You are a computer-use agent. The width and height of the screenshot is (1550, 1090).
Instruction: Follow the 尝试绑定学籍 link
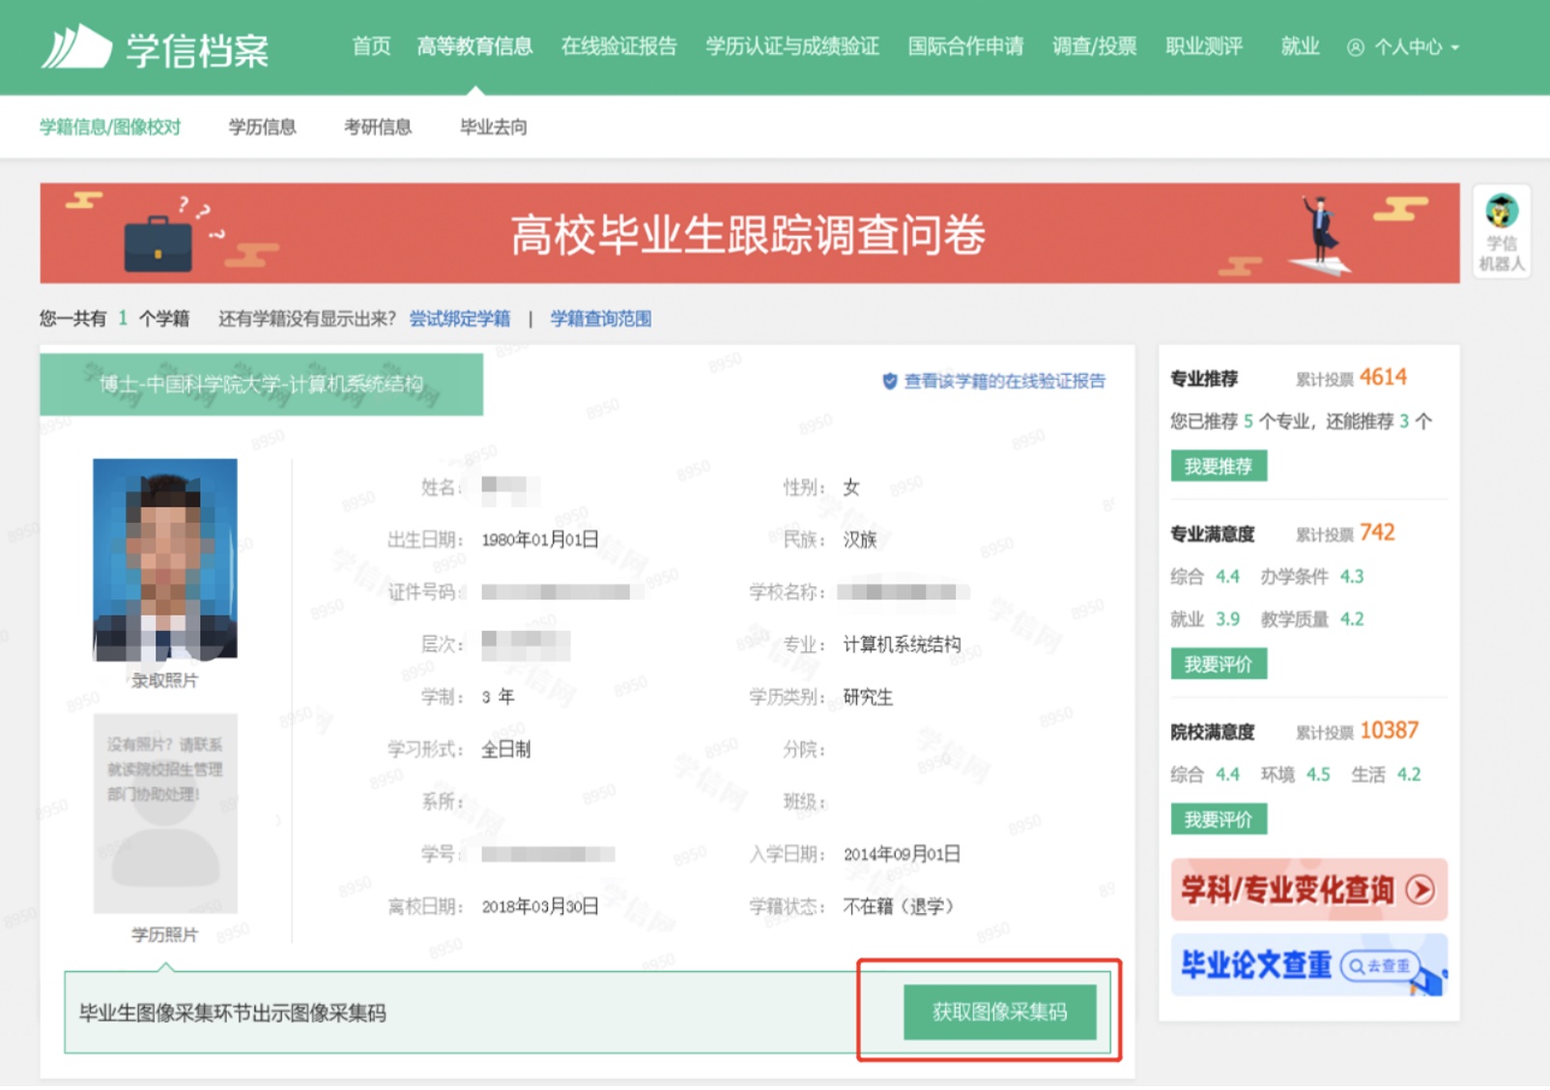459,319
